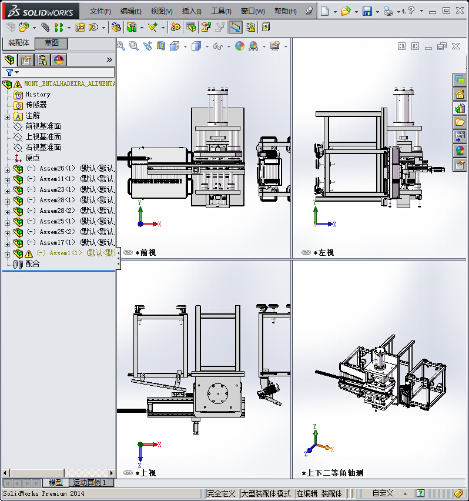Open the Save button dropdown arrow
Viewport: 469px width, 501px height.
click(x=377, y=12)
